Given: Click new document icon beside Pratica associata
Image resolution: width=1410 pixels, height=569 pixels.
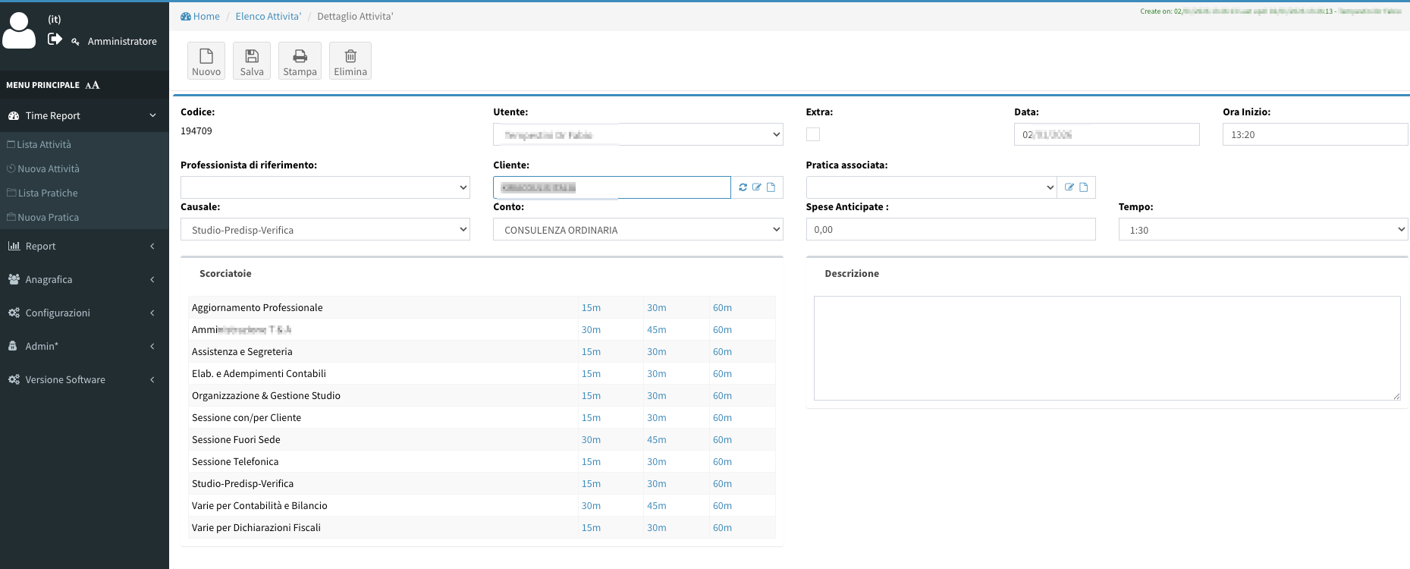Looking at the screenshot, I should point(1084,187).
